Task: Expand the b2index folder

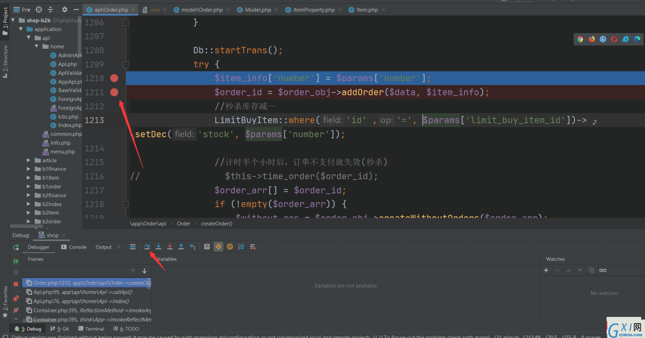Action: click(x=28, y=204)
